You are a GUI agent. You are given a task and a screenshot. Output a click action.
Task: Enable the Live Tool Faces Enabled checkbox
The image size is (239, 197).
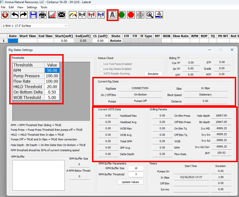coord(102,64)
